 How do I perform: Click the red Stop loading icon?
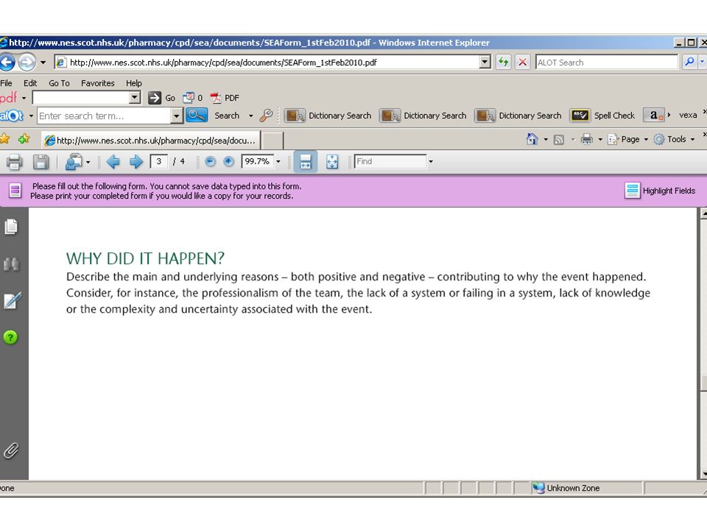tap(522, 62)
